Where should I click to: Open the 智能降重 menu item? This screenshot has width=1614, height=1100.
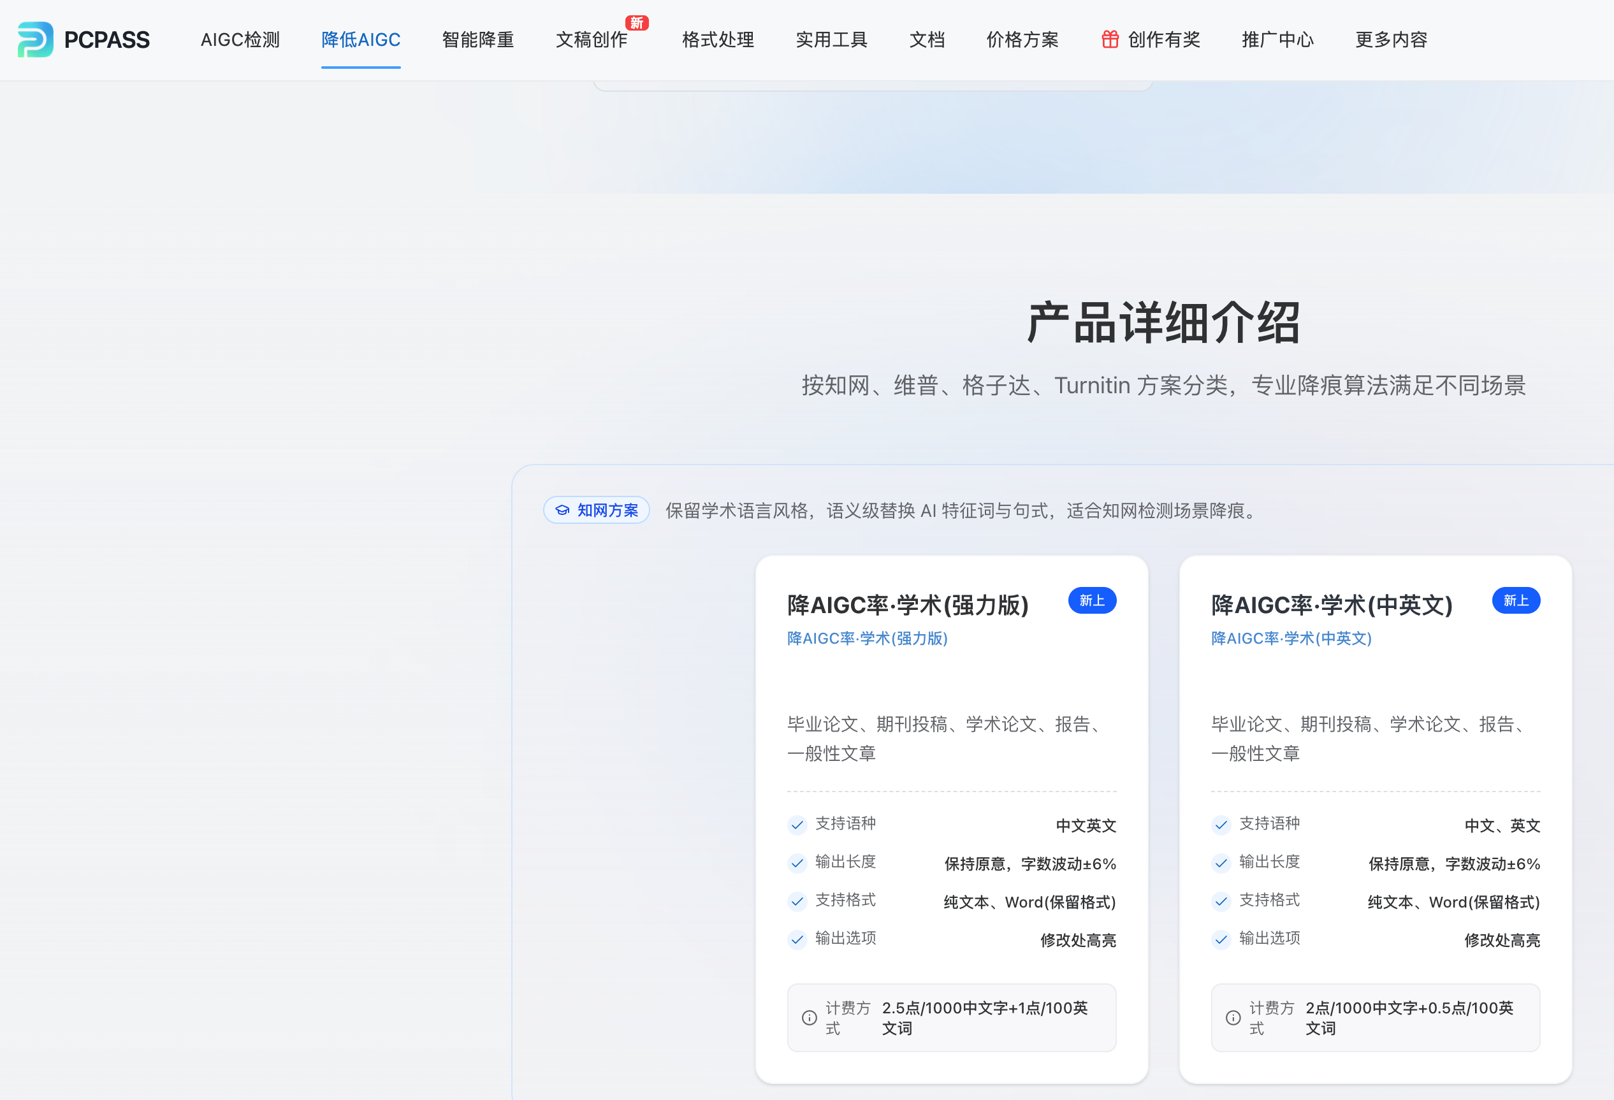478,40
